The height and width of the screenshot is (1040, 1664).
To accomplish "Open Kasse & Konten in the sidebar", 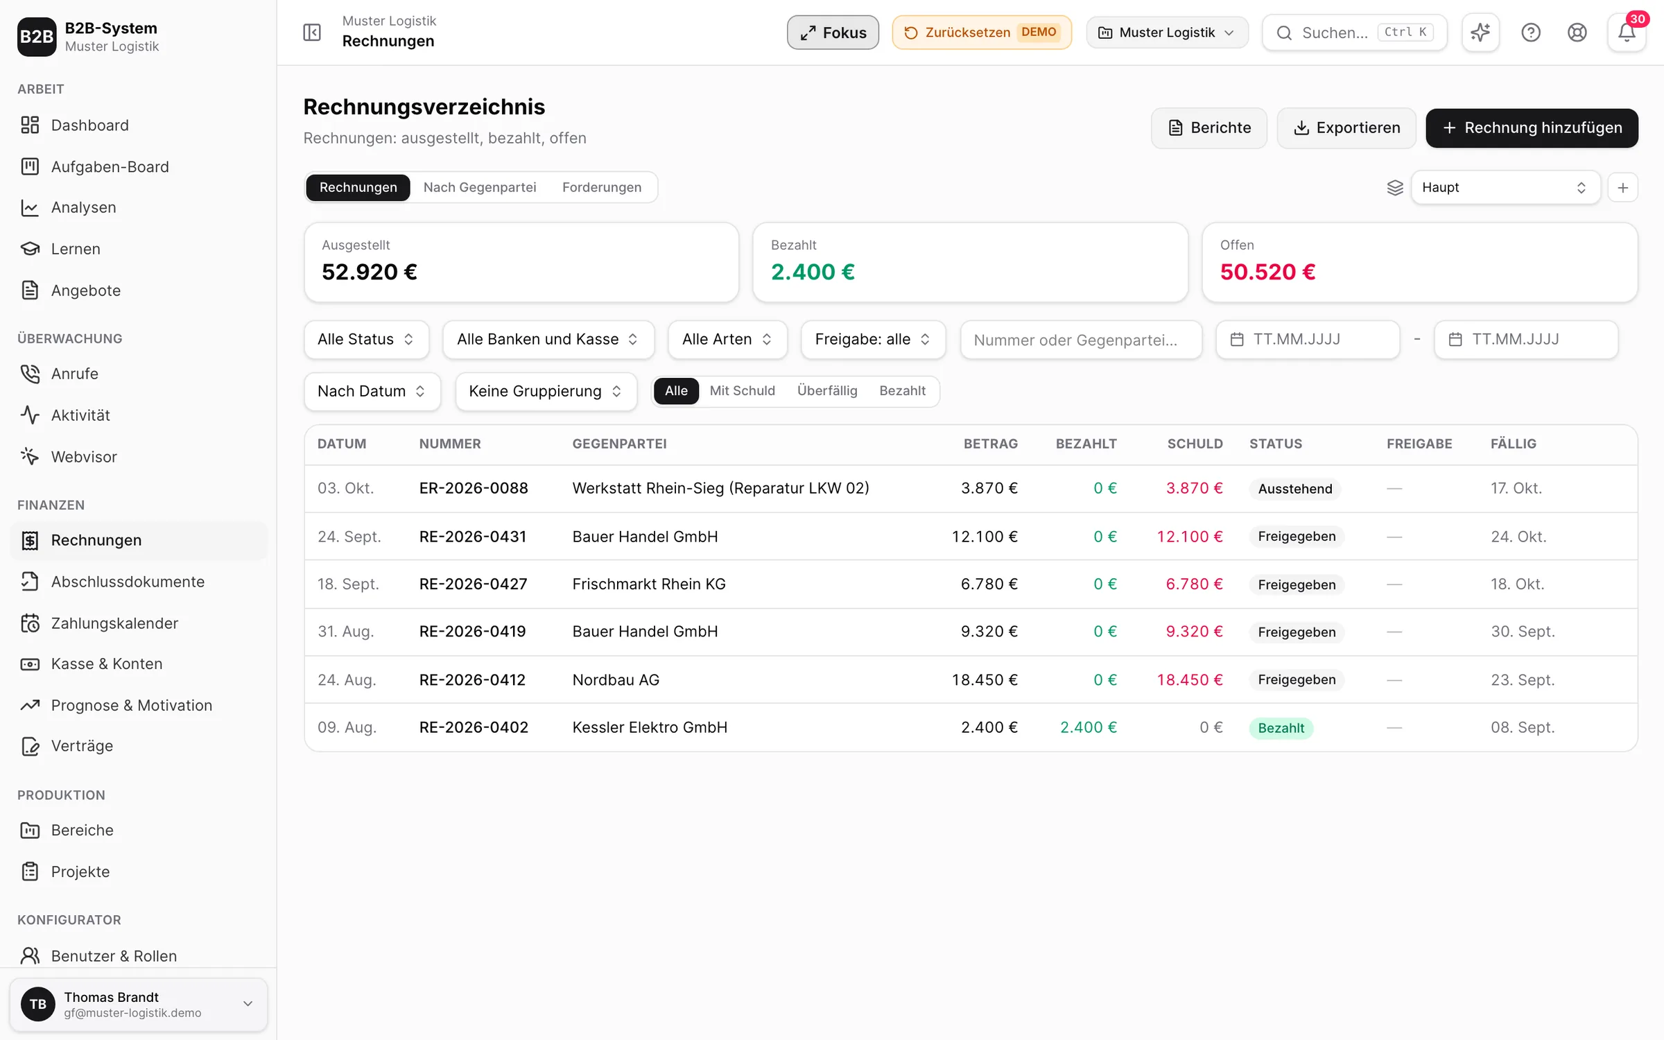I will pos(139,664).
